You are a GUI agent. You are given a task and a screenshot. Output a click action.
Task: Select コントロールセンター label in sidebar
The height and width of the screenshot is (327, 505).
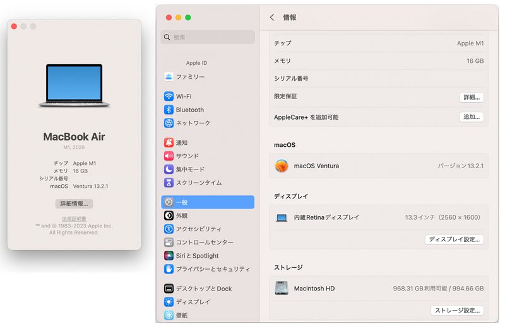click(205, 242)
